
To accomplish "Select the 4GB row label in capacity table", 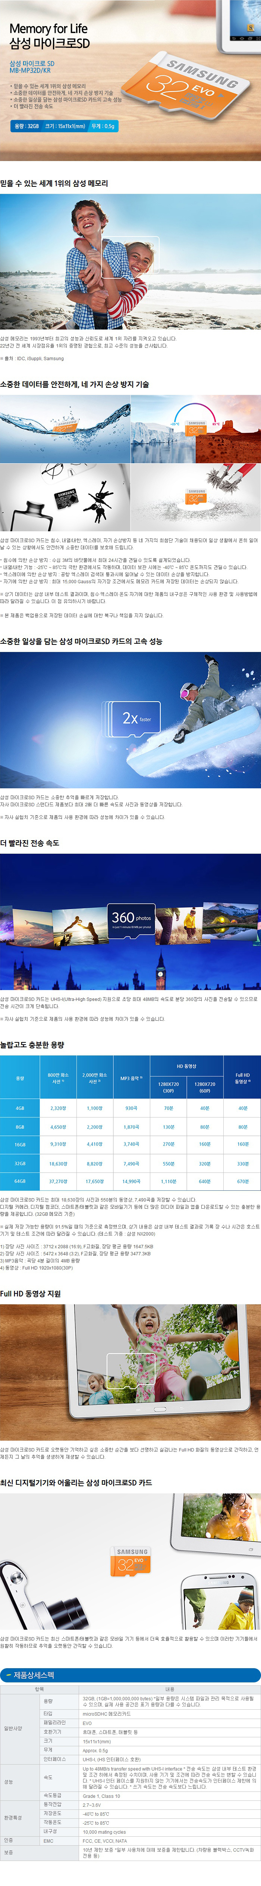I will pos(20,1109).
